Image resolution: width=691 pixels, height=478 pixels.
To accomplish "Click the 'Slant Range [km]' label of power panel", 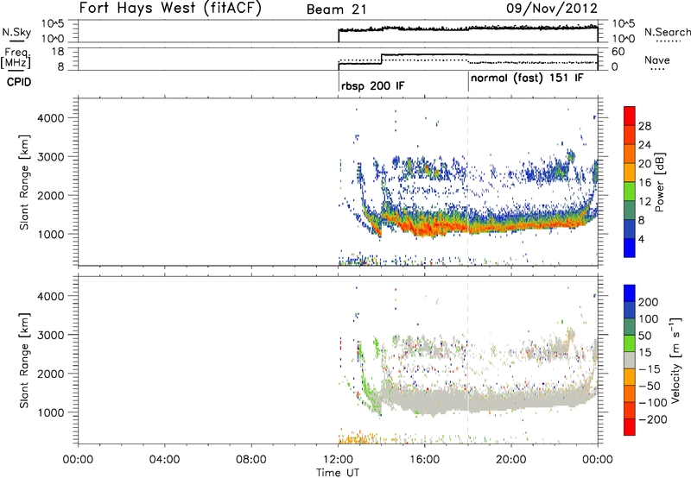I will pyautogui.click(x=24, y=182).
